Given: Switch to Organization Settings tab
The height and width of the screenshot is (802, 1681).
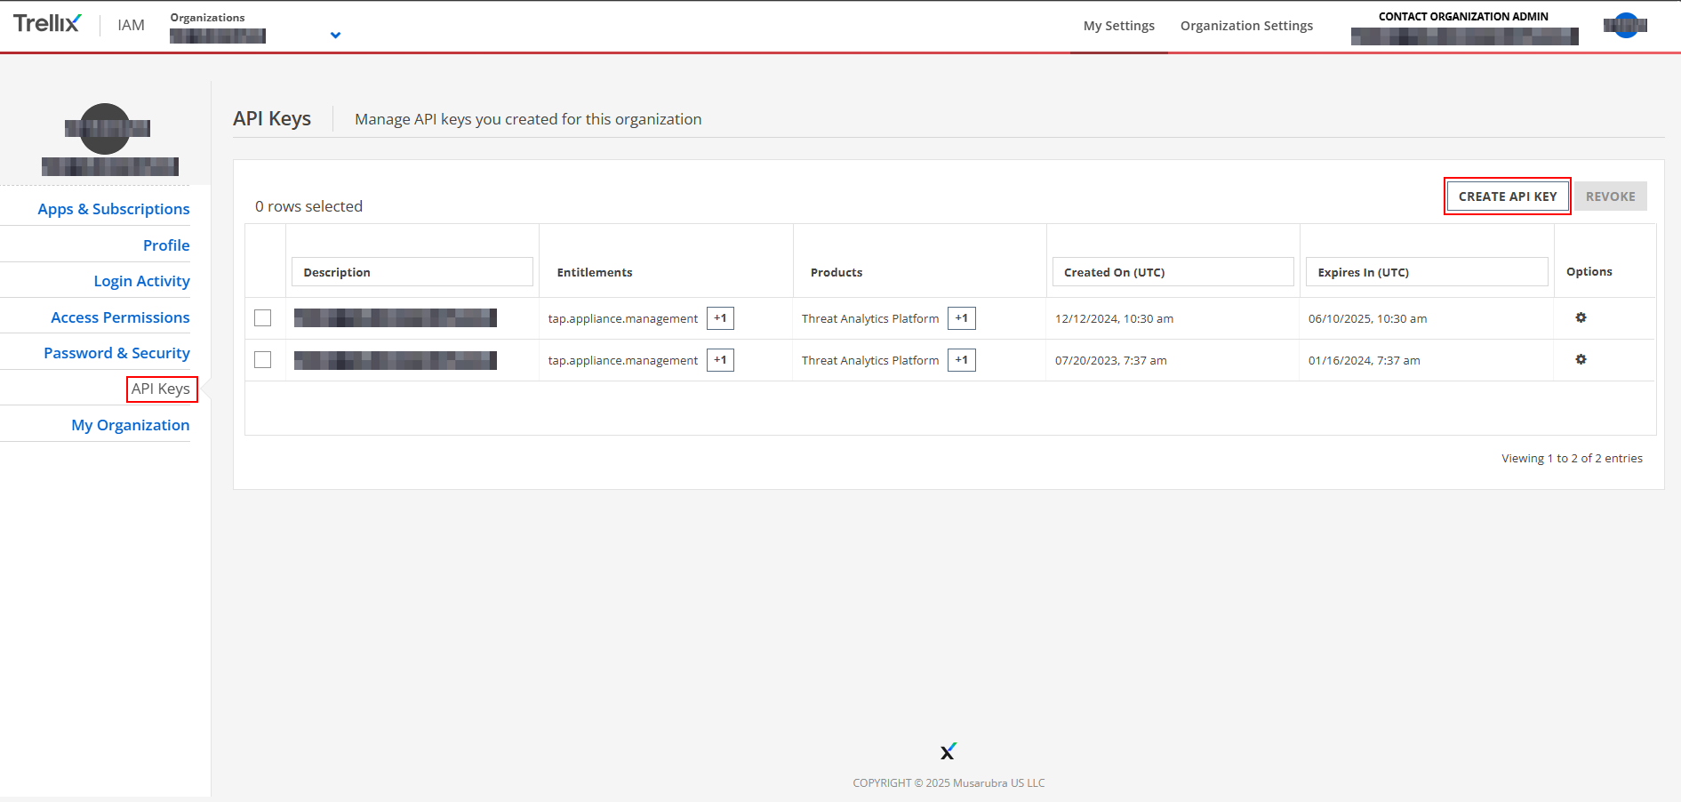Looking at the screenshot, I should tap(1246, 26).
